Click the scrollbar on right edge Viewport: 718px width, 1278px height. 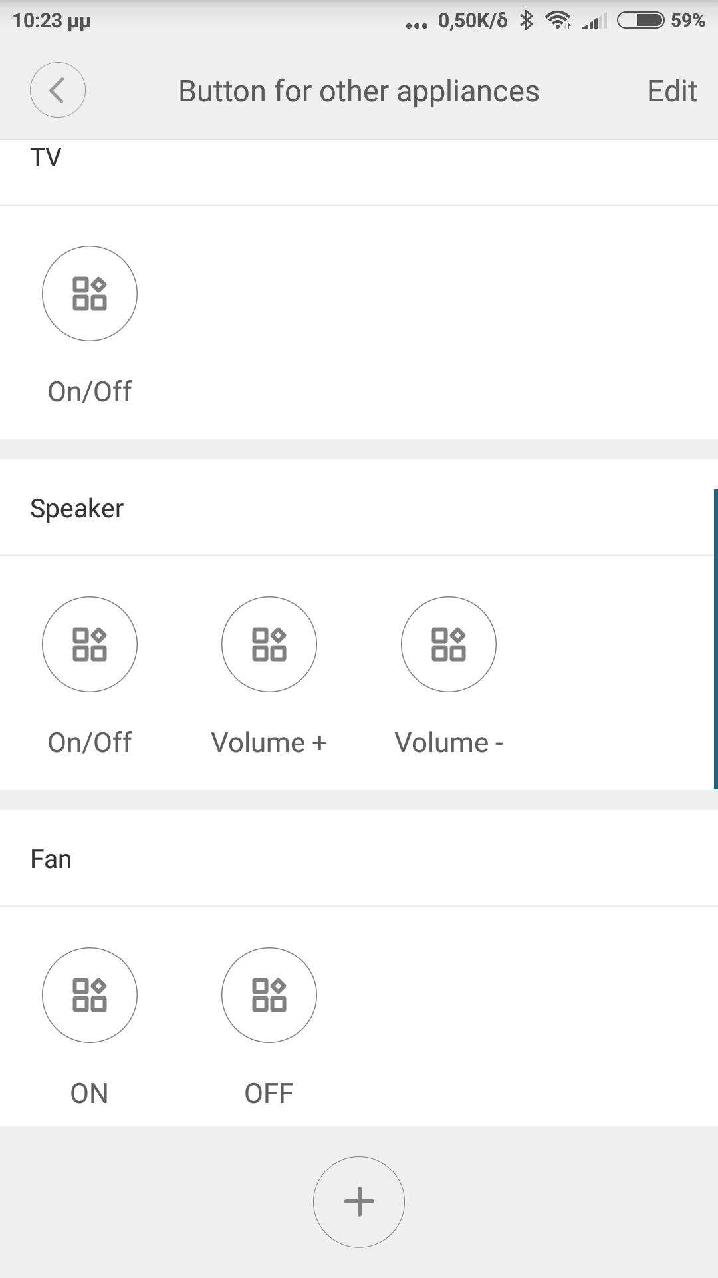pos(715,639)
